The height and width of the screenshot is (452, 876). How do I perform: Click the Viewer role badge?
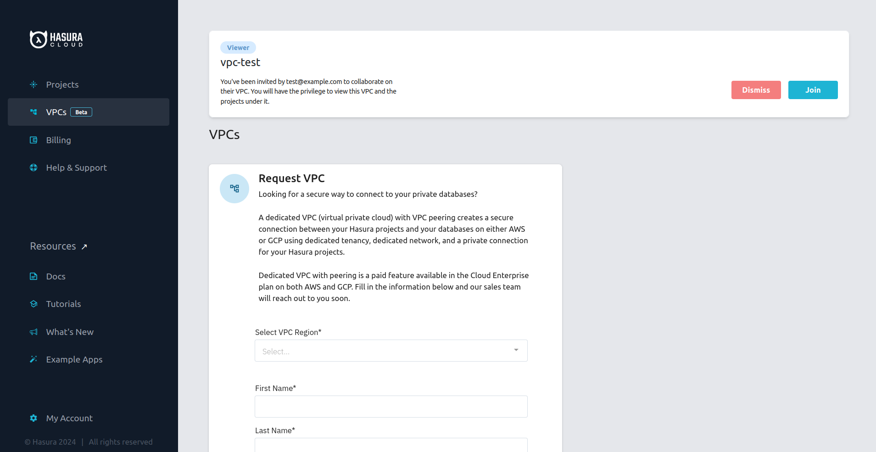click(x=238, y=47)
